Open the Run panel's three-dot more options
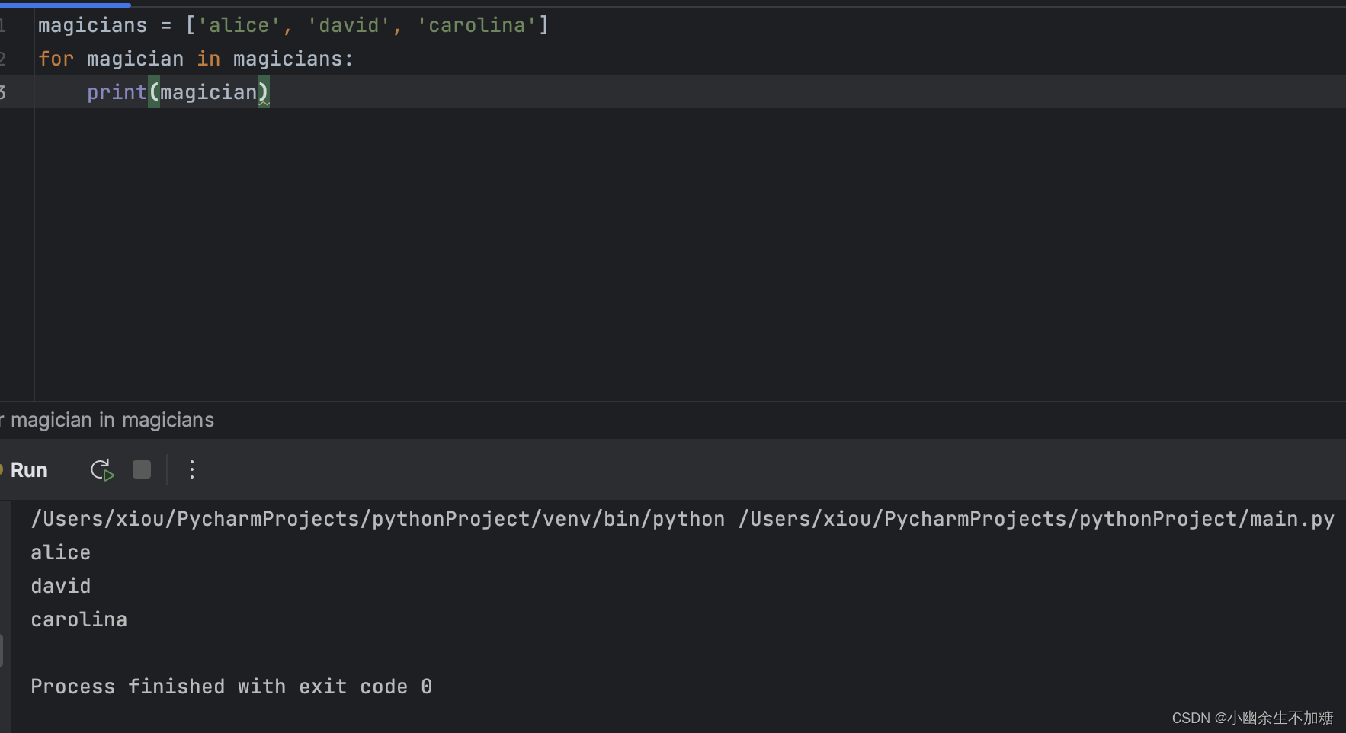This screenshot has height=733, width=1346. pyautogui.click(x=192, y=469)
